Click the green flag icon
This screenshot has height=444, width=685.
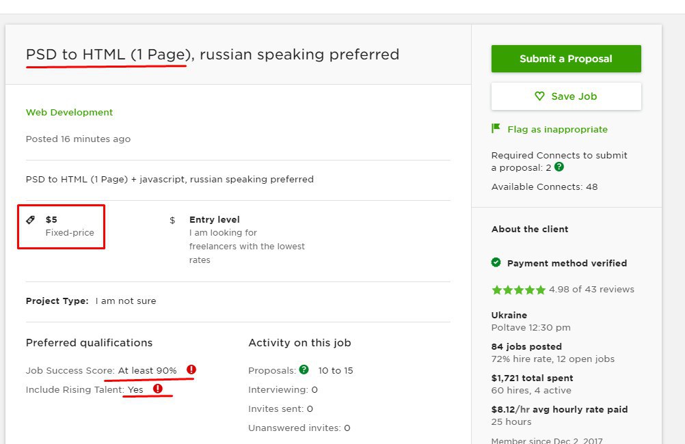[496, 128]
